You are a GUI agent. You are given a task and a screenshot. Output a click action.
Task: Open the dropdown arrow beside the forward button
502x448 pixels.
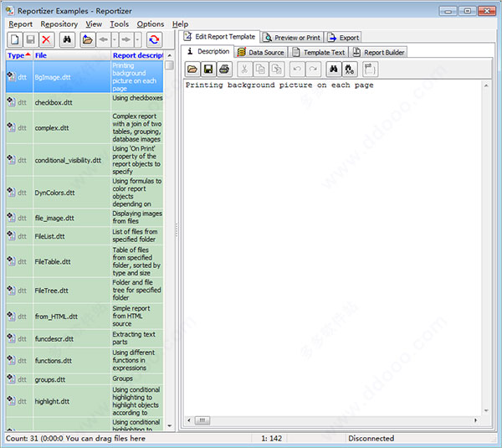137,39
